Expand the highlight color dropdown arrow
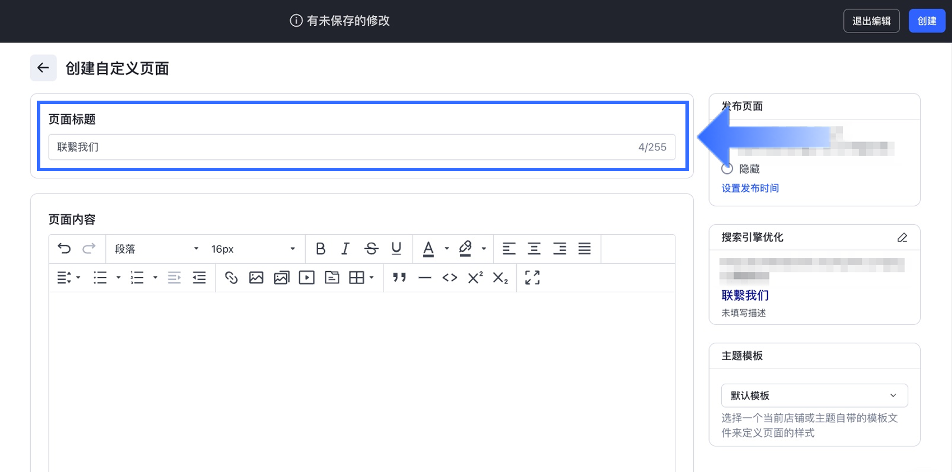The image size is (952, 472). [x=484, y=248]
